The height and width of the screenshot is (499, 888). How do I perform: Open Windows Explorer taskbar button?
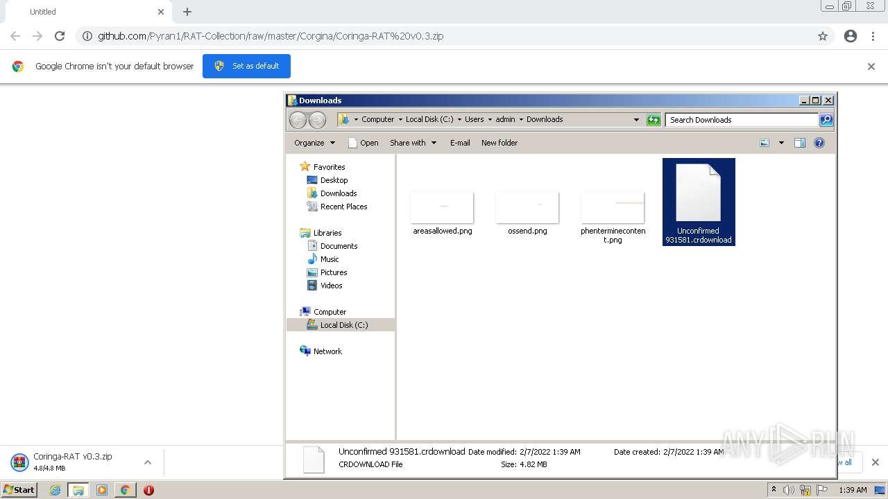pyautogui.click(x=78, y=490)
